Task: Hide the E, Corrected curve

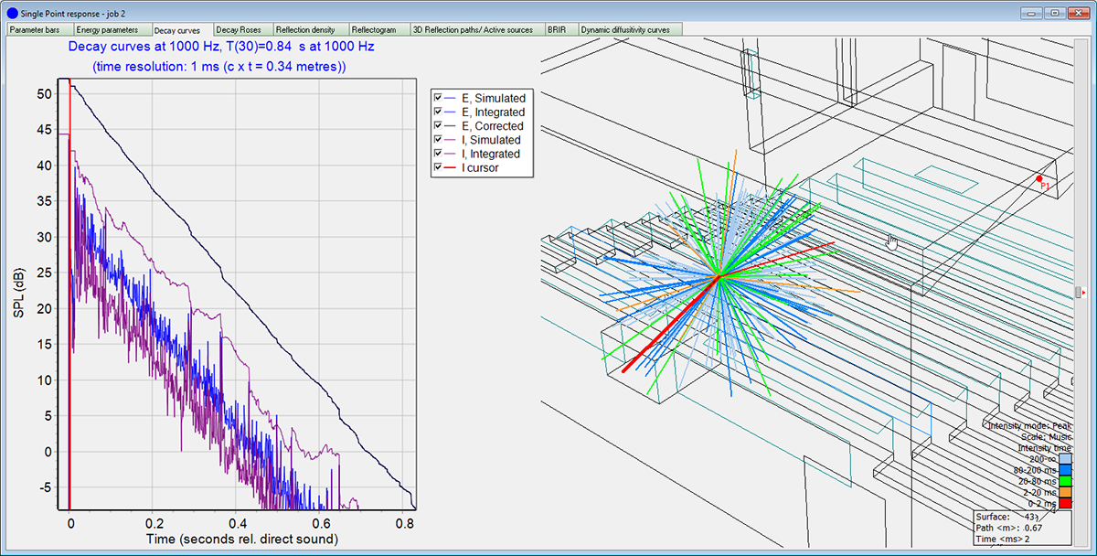Action: (x=439, y=126)
